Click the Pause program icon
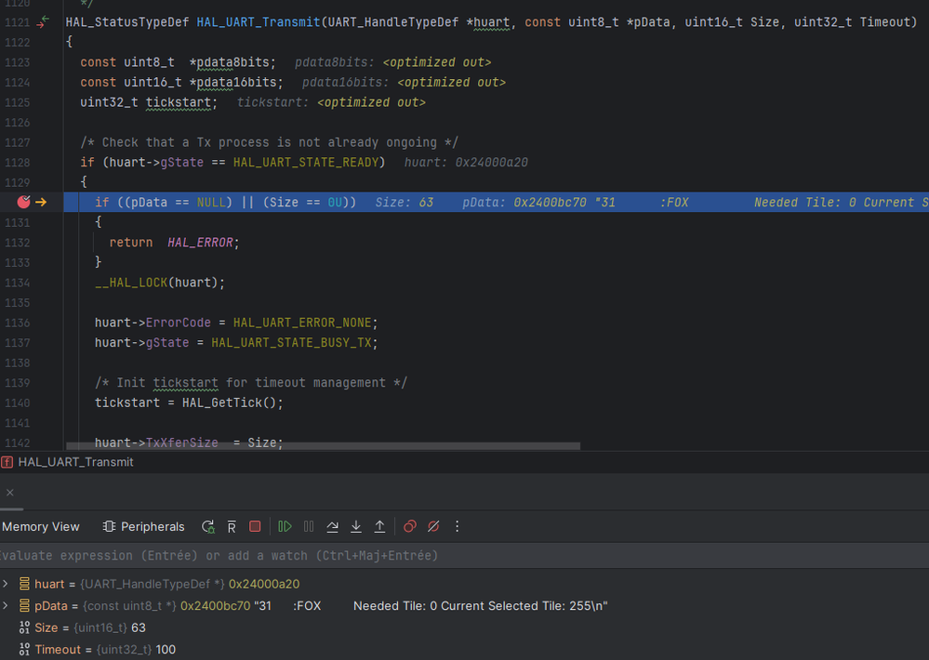Screen dimensions: 929x660 click(309, 526)
